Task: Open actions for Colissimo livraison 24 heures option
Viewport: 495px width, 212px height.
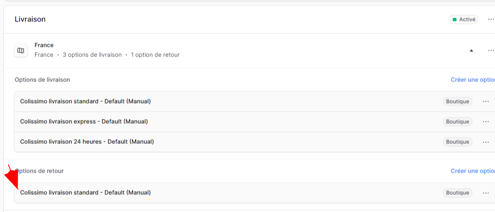Action: (x=486, y=142)
